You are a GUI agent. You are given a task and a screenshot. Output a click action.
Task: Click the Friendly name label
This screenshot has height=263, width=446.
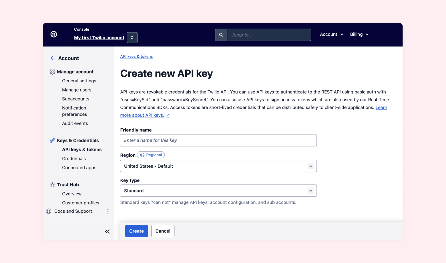[x=136, y=130]
